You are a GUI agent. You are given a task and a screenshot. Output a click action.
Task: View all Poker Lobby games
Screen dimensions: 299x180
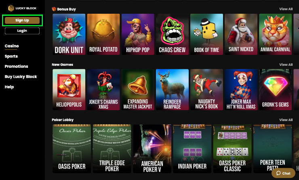[286, 120]
